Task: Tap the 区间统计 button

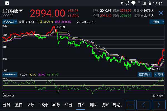Action: click(x=145, y=75)
